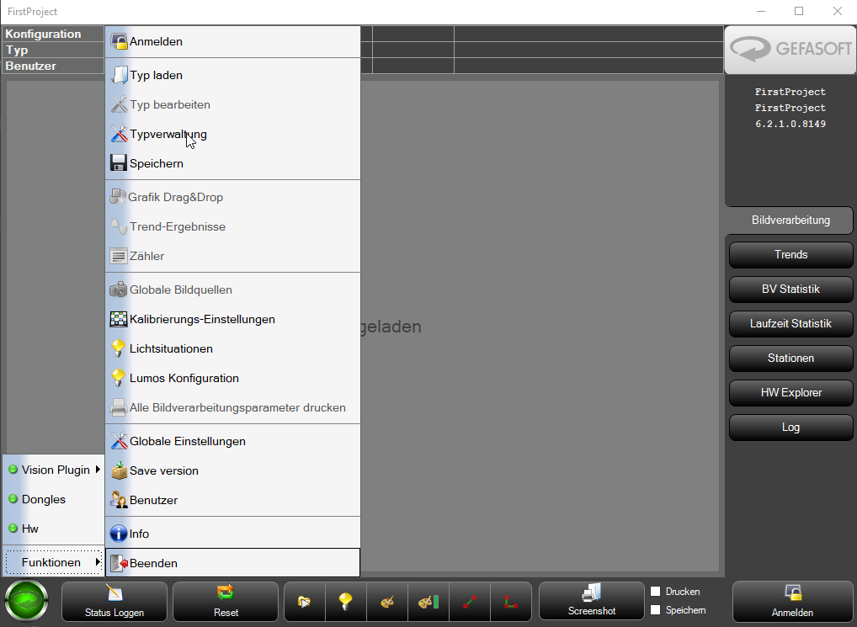
Task: Click the green round status button
Action: 26,601
